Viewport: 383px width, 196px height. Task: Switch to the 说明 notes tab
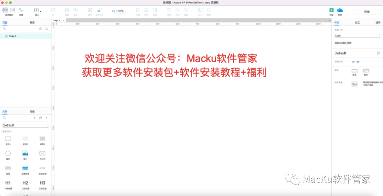pos(378,22)
